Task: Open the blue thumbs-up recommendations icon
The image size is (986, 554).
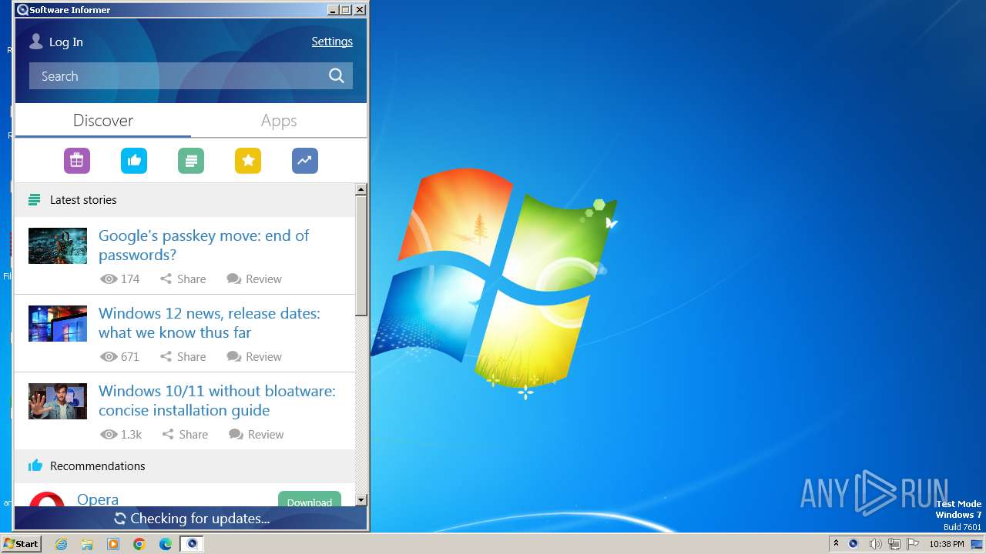Action: [x=134, y=160]
